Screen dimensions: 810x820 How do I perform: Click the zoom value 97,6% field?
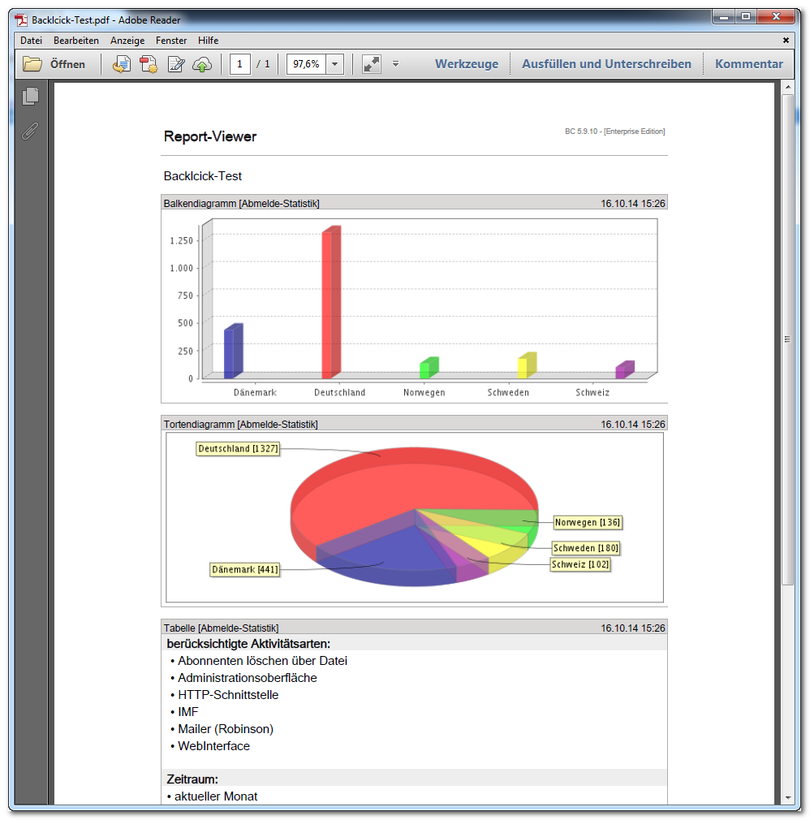click(307, 64)
